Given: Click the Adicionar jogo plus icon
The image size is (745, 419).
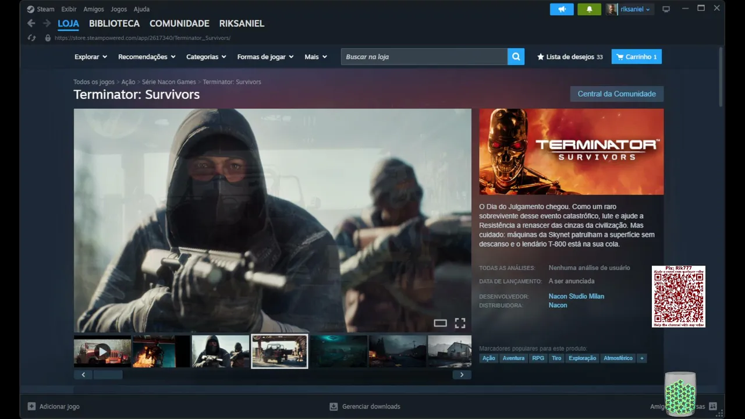Looking at the screenshot, I should click(x=31, y=406).
